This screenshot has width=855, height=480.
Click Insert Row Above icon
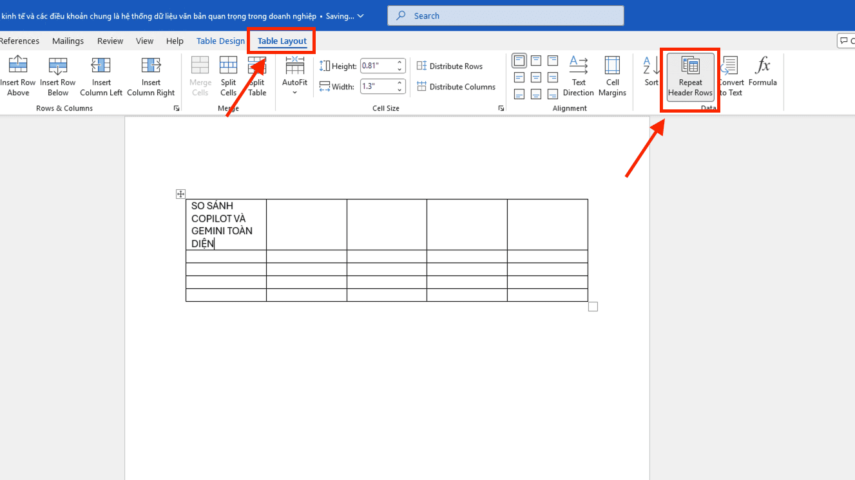point(18,65)
